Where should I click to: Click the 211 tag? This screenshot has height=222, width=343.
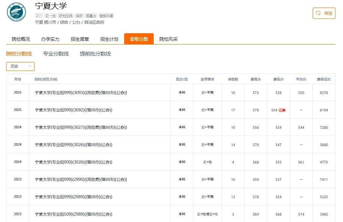(39, 16)
